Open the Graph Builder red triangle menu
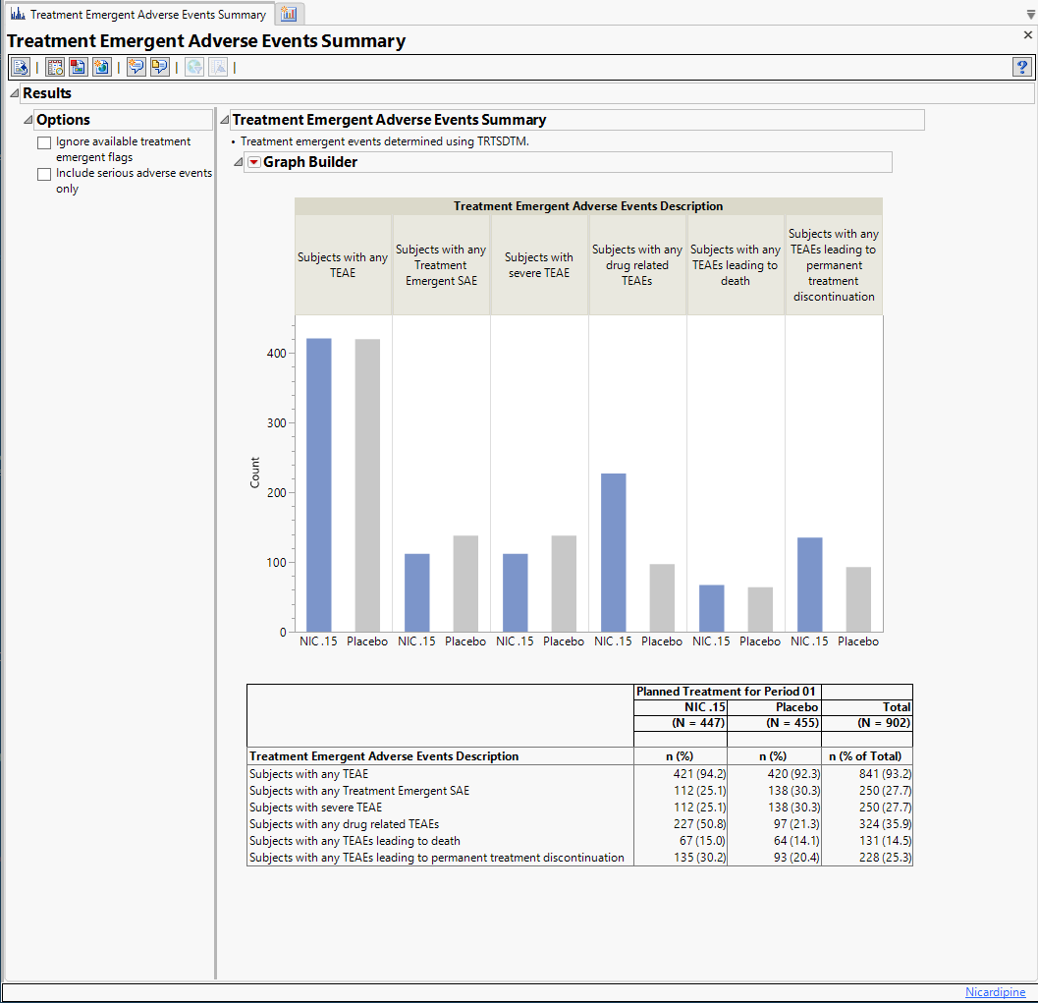The height and width of the screenshot is (1003, 1038). tap(254, 163)
